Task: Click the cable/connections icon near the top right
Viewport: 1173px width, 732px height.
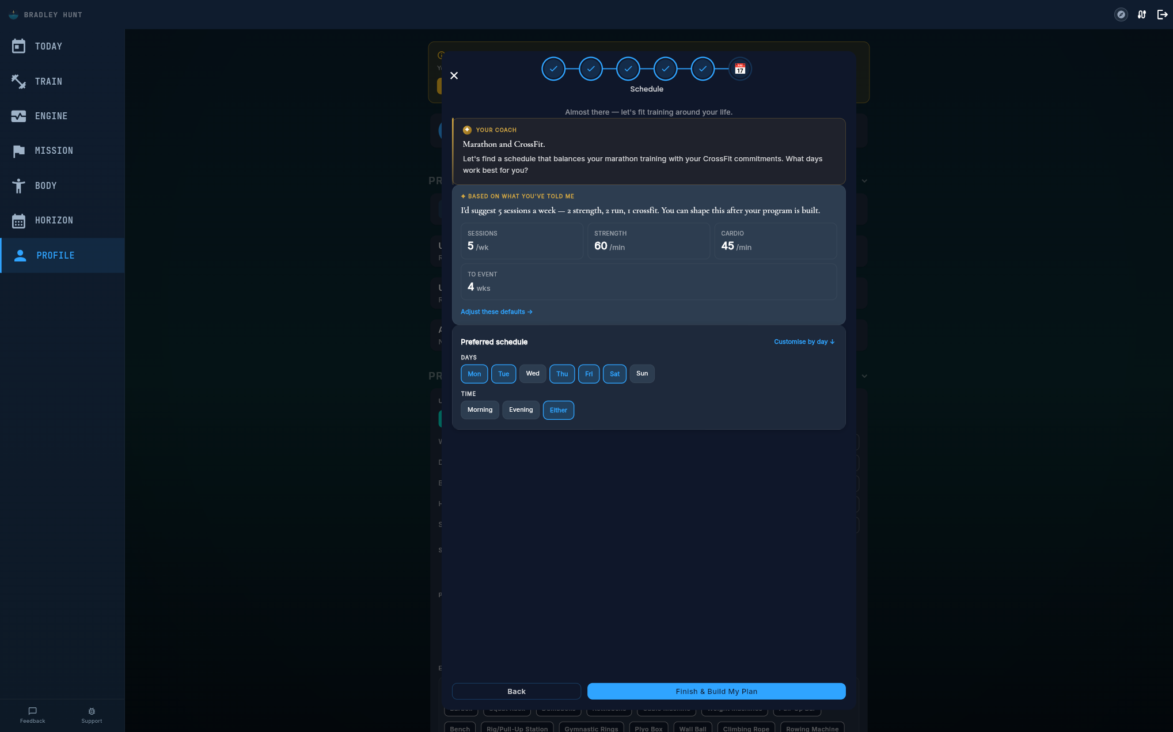Action: coord(1141,14)
